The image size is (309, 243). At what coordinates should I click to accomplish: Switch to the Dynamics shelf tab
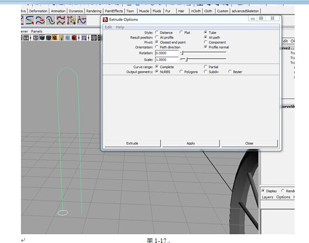pos(76,11)
